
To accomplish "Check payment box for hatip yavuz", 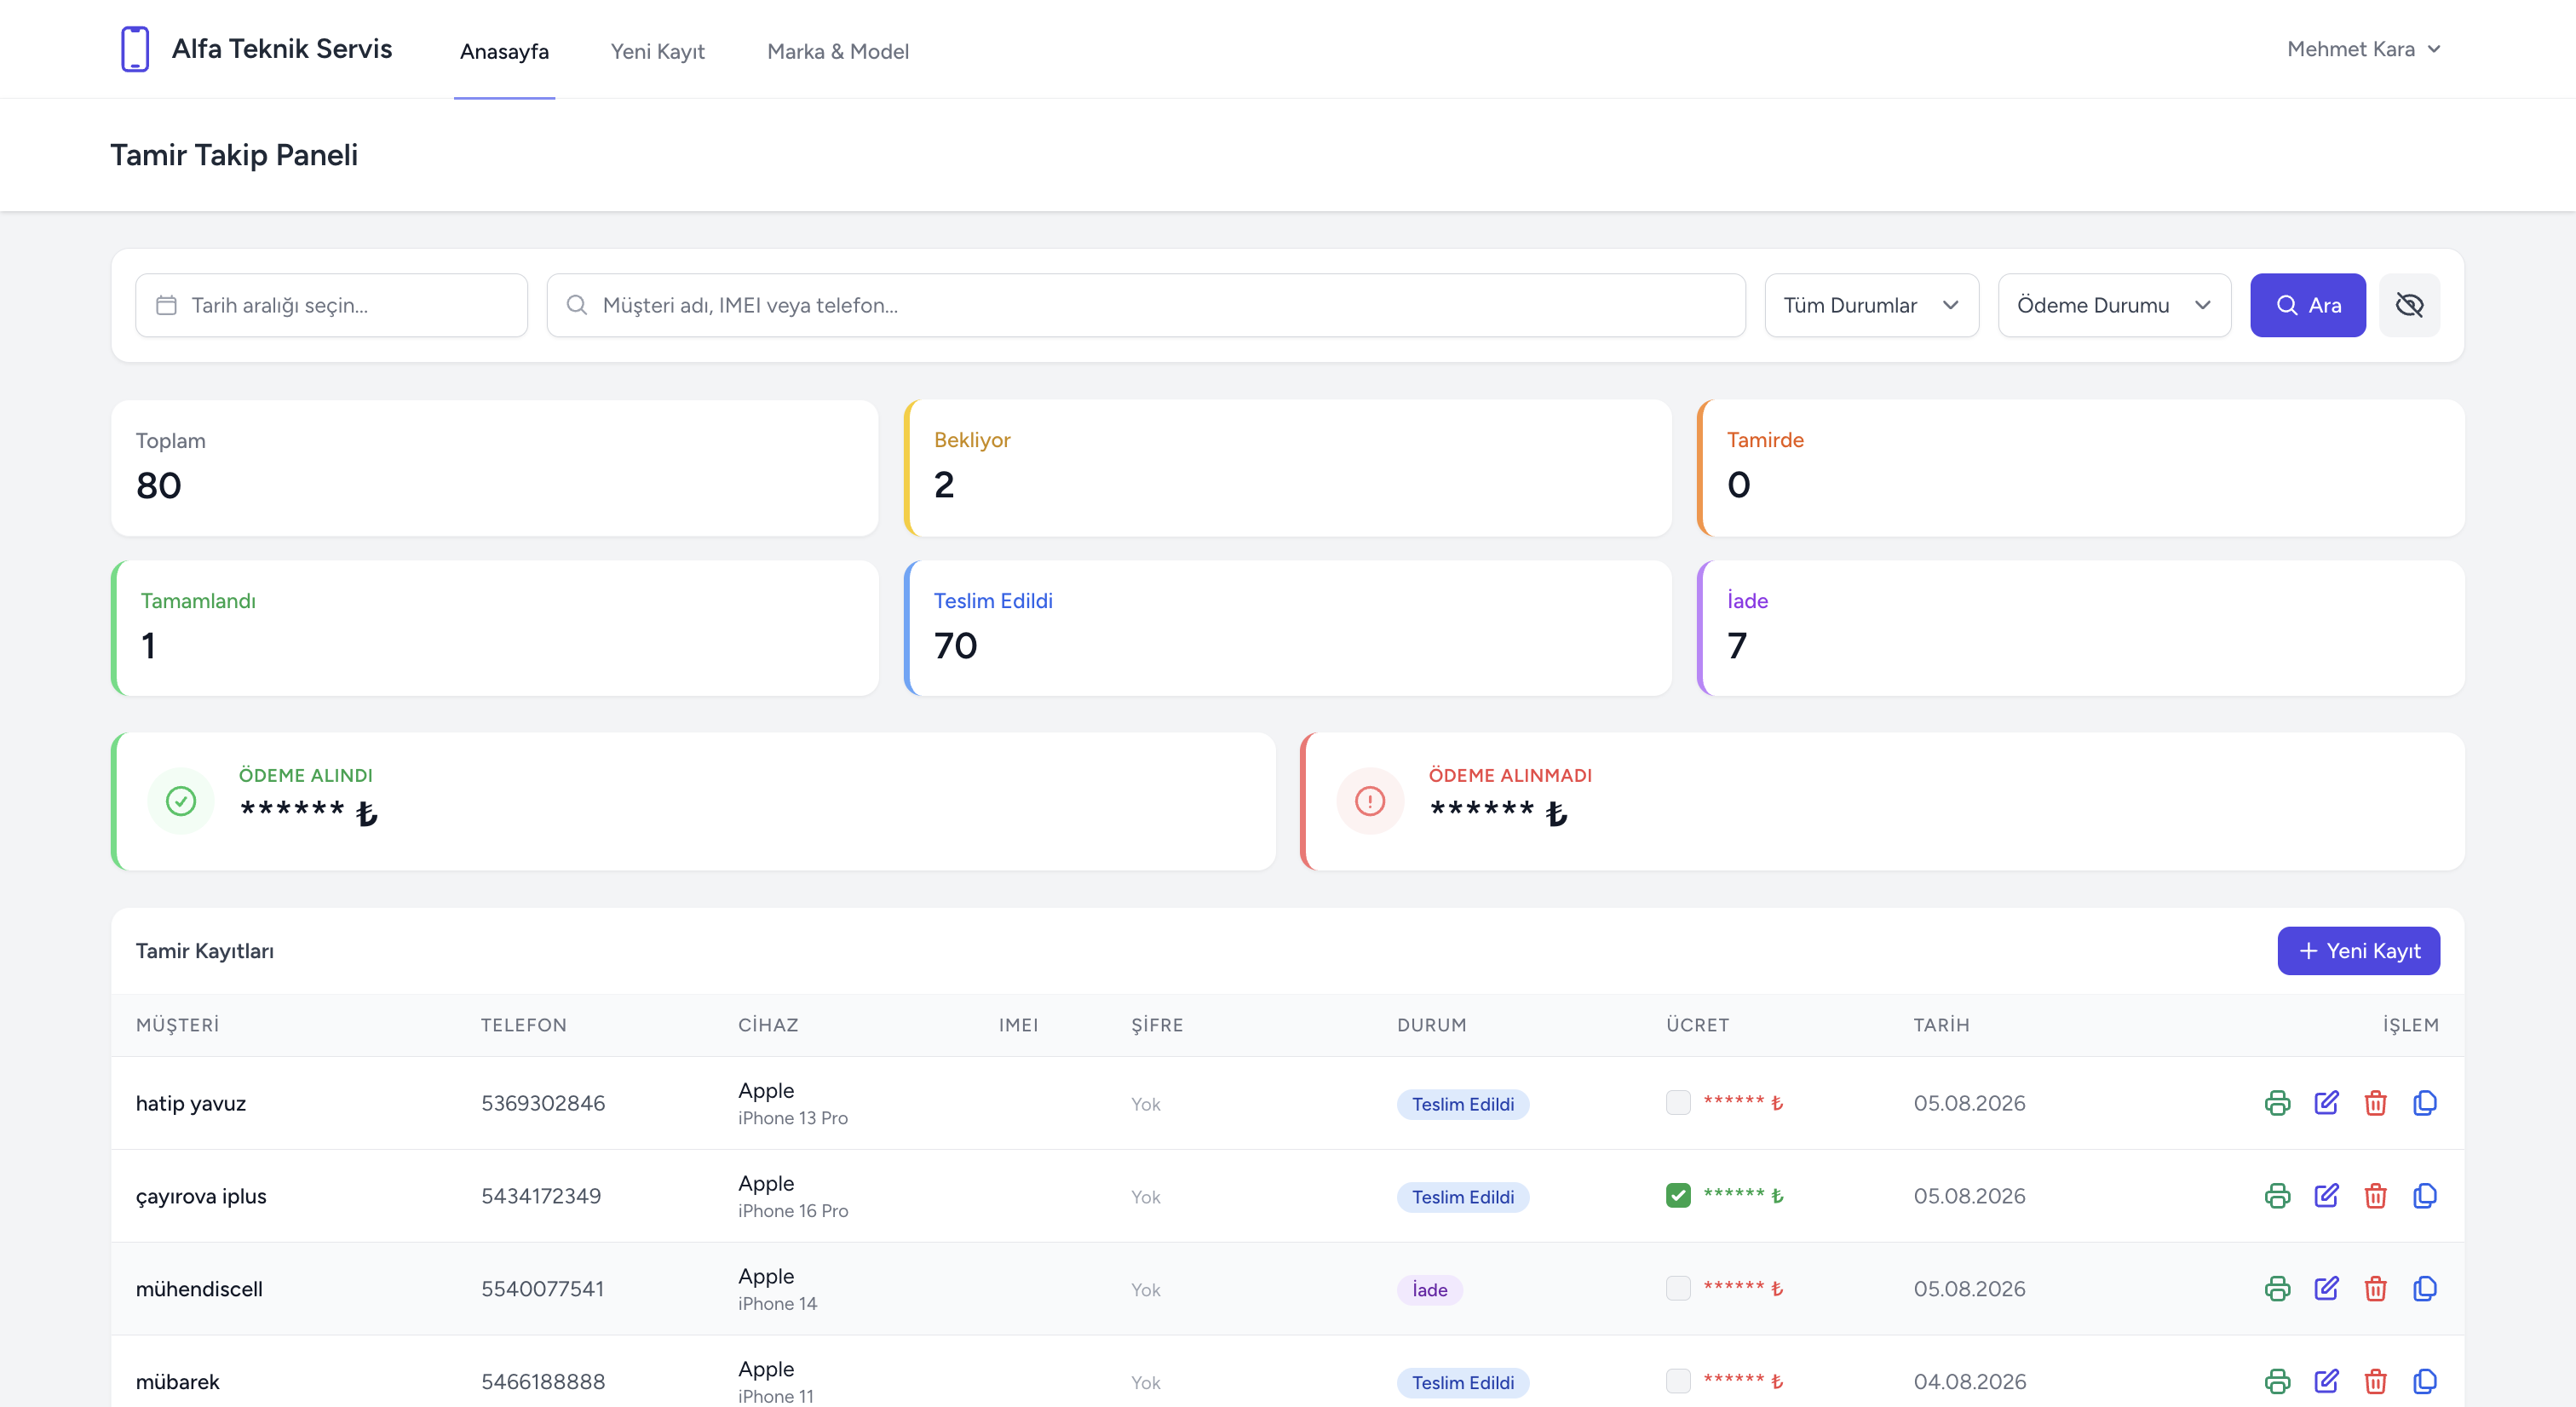I will click(x=1678, y=1102).
